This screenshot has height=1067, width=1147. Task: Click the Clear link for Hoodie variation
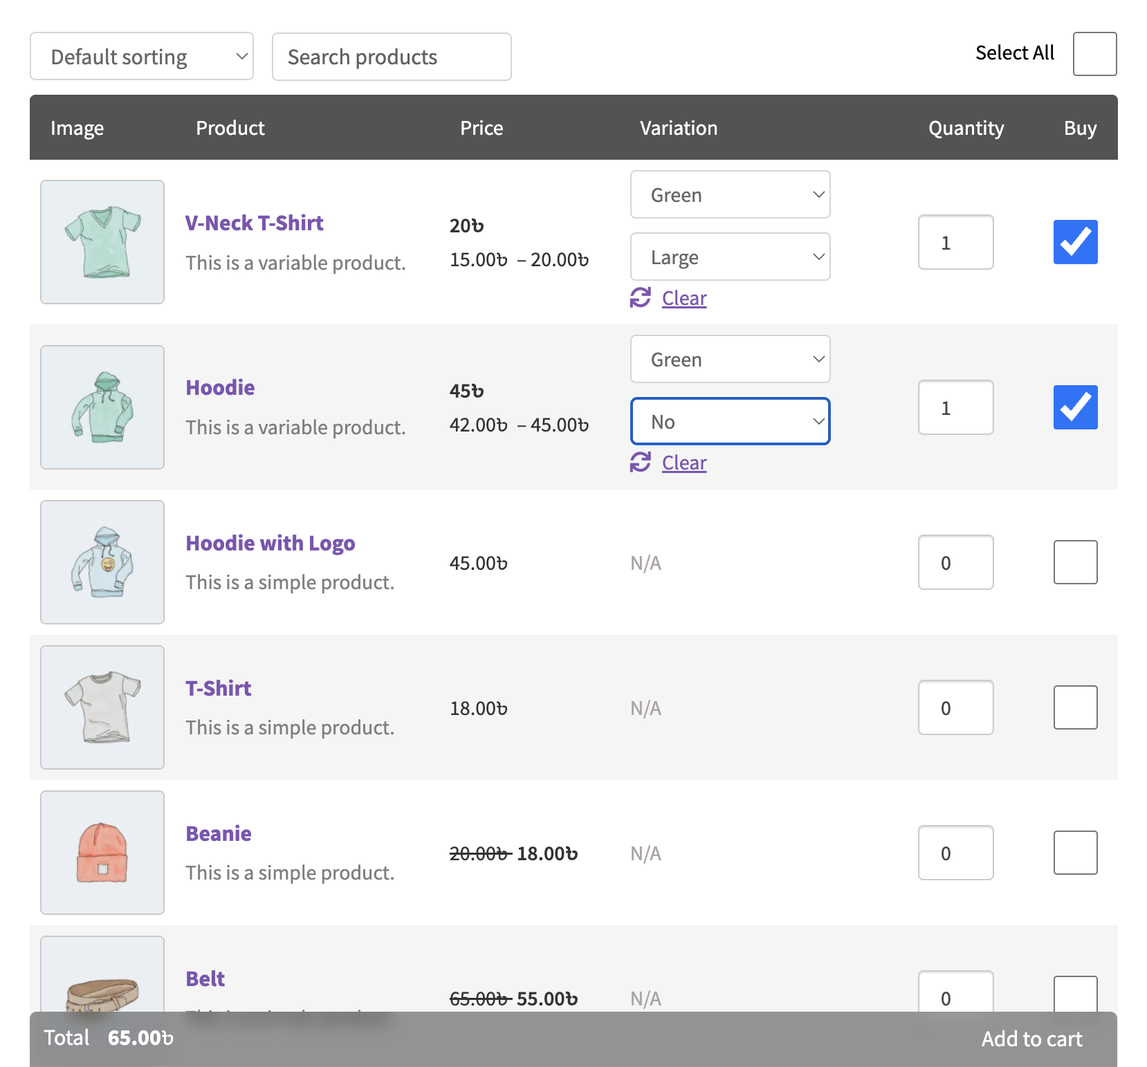click(x=684, y=463)
